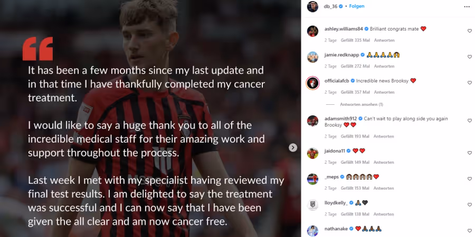Image resolution: width=475 pixels, height=237 pixels.
Task: Expand "Antworten ansehen (1)" replies
Action: [362, 105]
